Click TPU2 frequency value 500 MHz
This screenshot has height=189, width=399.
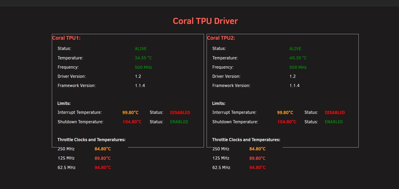pyautogui.click(x=298, y=67)
